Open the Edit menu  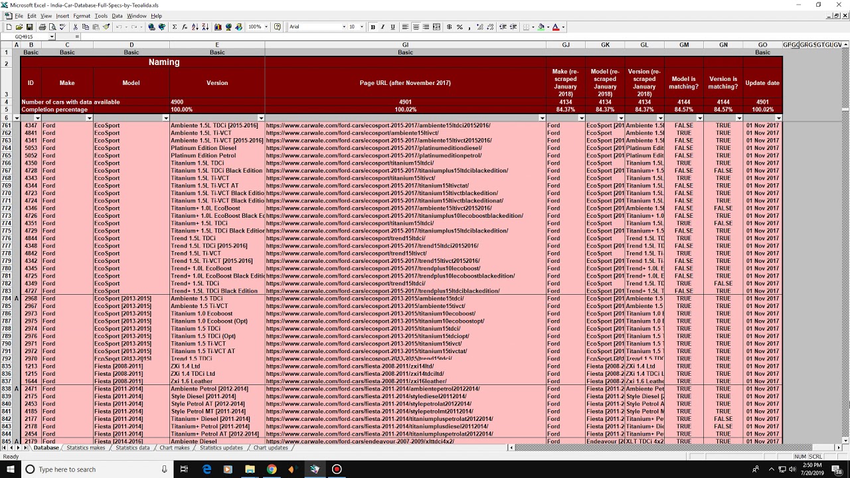[32, 16]
